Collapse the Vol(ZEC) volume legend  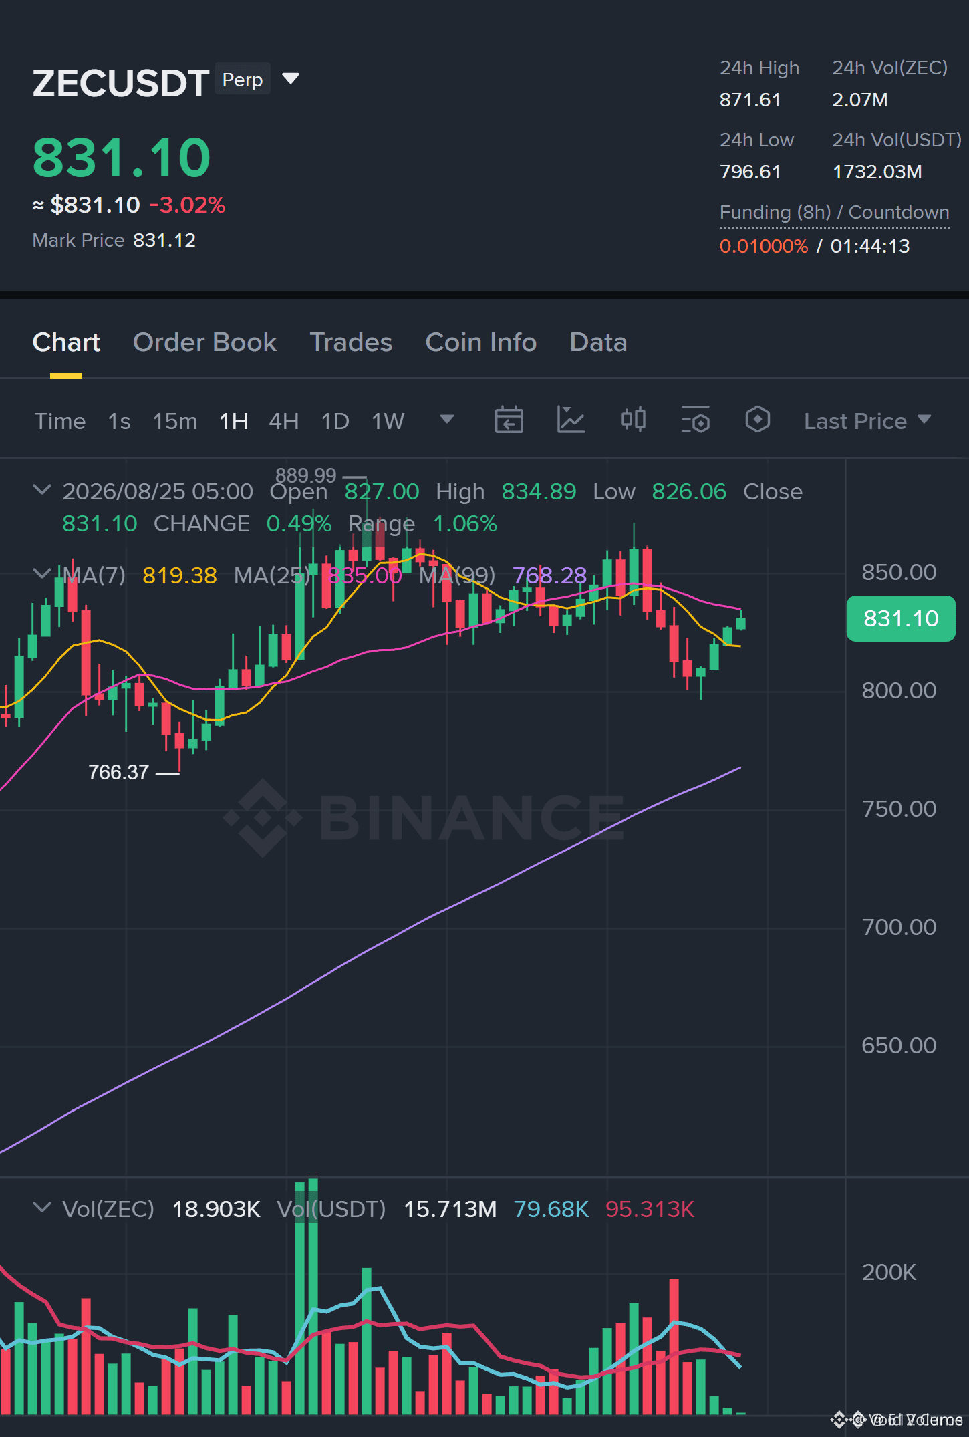click(42, 1208)
